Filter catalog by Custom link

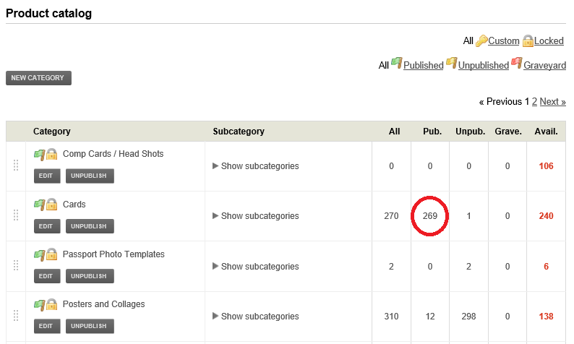point(504,41)
